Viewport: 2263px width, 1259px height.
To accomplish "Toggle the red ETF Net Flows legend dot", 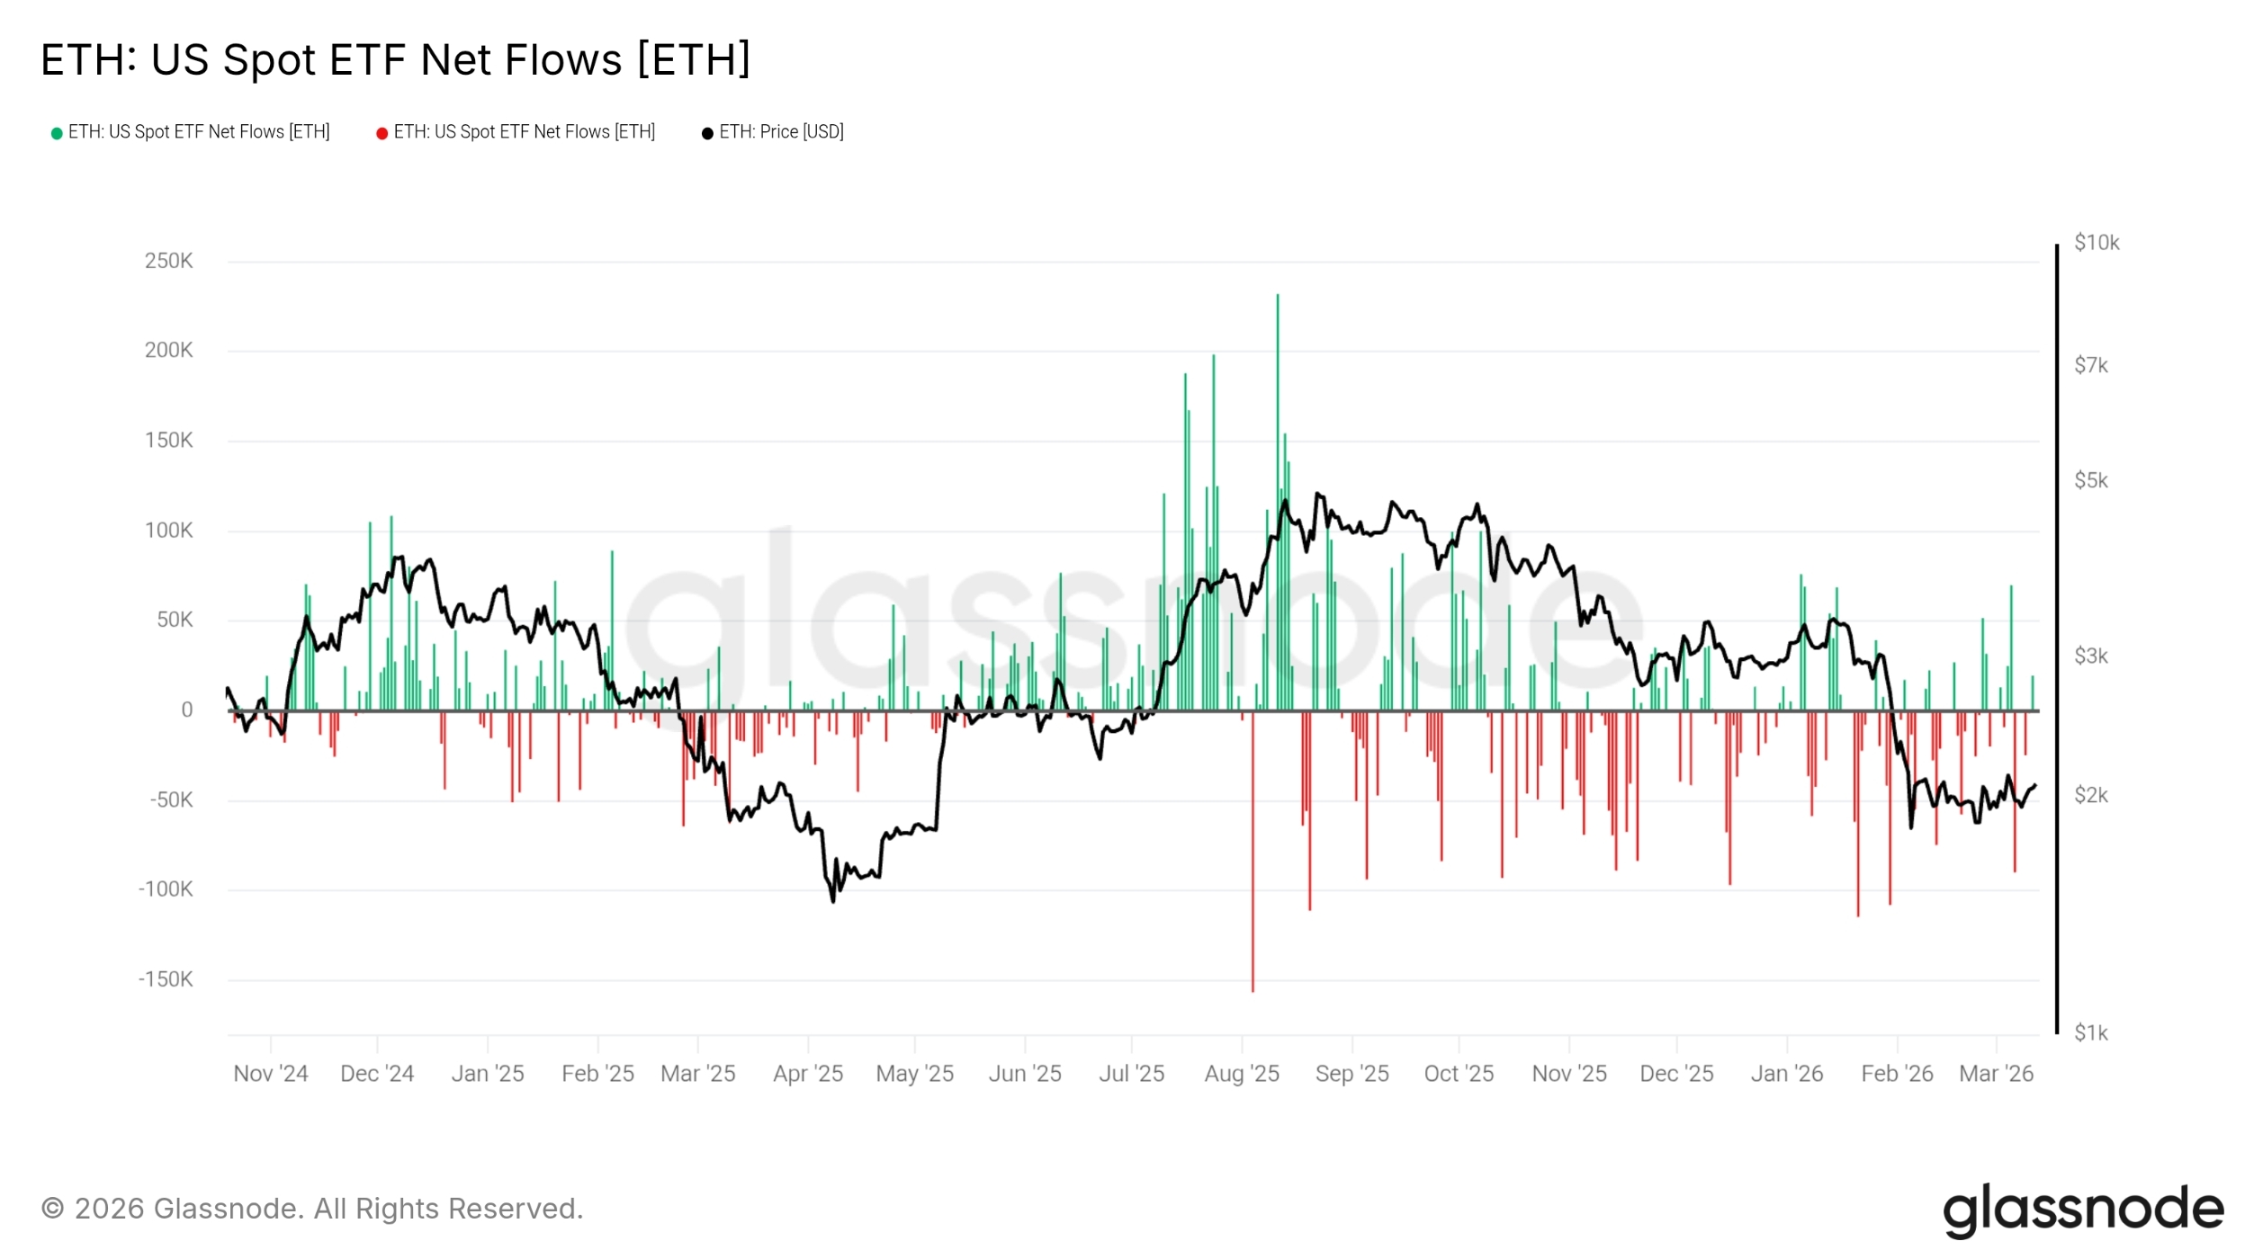I will 382,133.
